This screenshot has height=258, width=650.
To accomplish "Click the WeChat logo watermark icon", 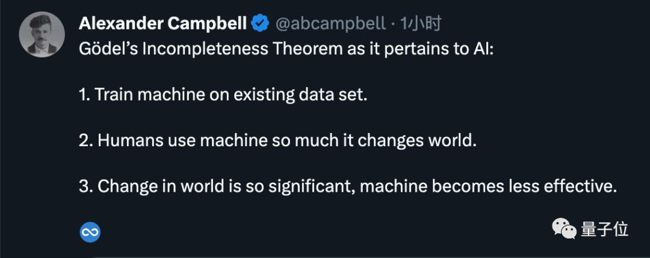I will click(564, 229).
